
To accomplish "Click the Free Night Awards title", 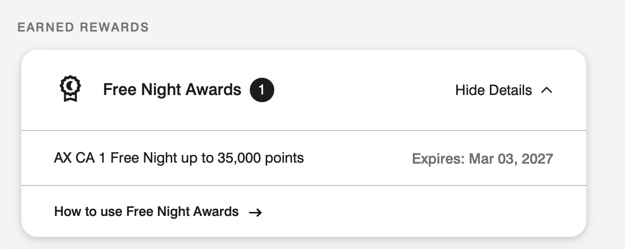I will pos(172,90).
